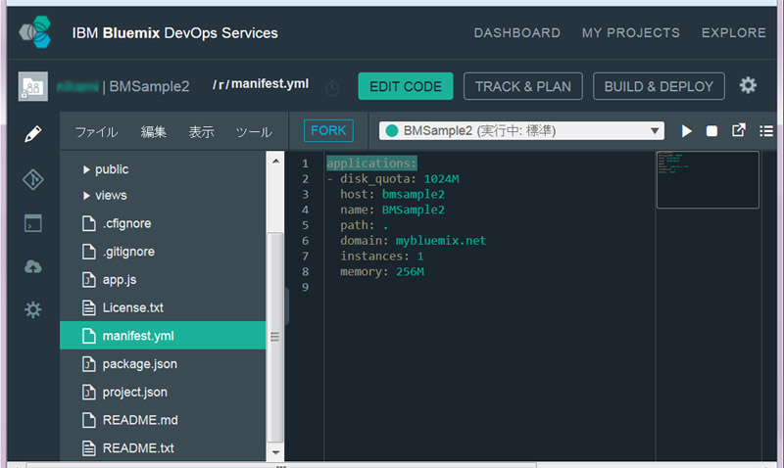Click the TRACK & PLAN button
Image resolution: width=784 pixels, height=468 pixels.
pos(523,86)
